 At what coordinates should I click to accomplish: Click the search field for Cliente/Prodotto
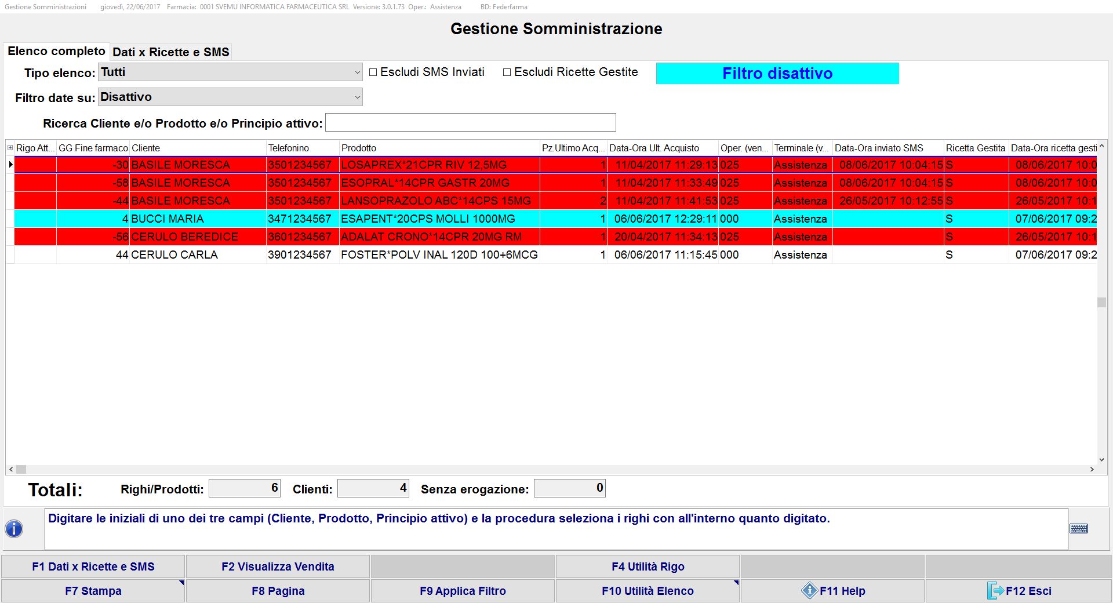click(470, 123)
